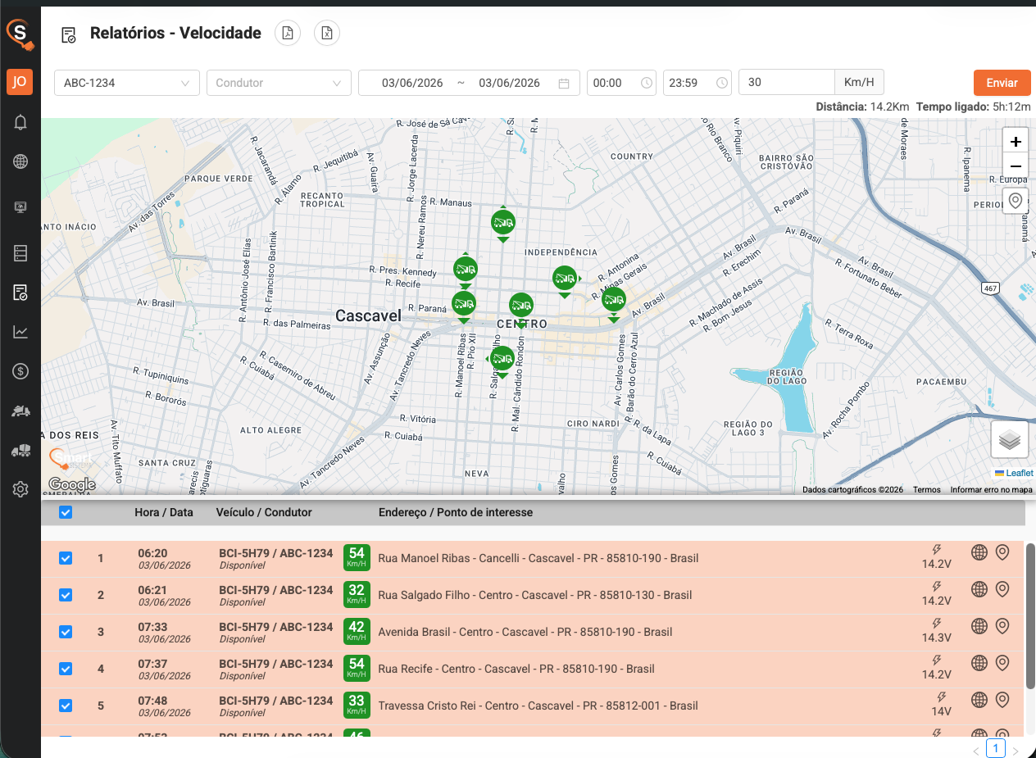Click the start date 03/06/2026 field

tap(412, 83)
